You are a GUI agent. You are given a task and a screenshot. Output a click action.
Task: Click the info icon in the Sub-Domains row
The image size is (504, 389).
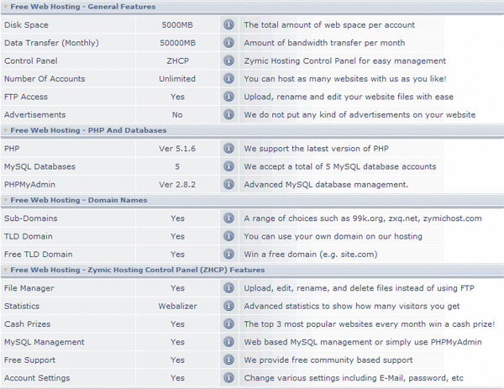[x=228, y=218]
